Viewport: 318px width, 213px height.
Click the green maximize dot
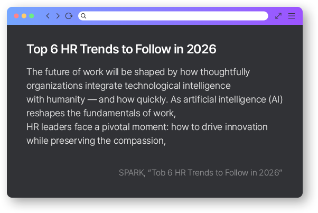32,16
